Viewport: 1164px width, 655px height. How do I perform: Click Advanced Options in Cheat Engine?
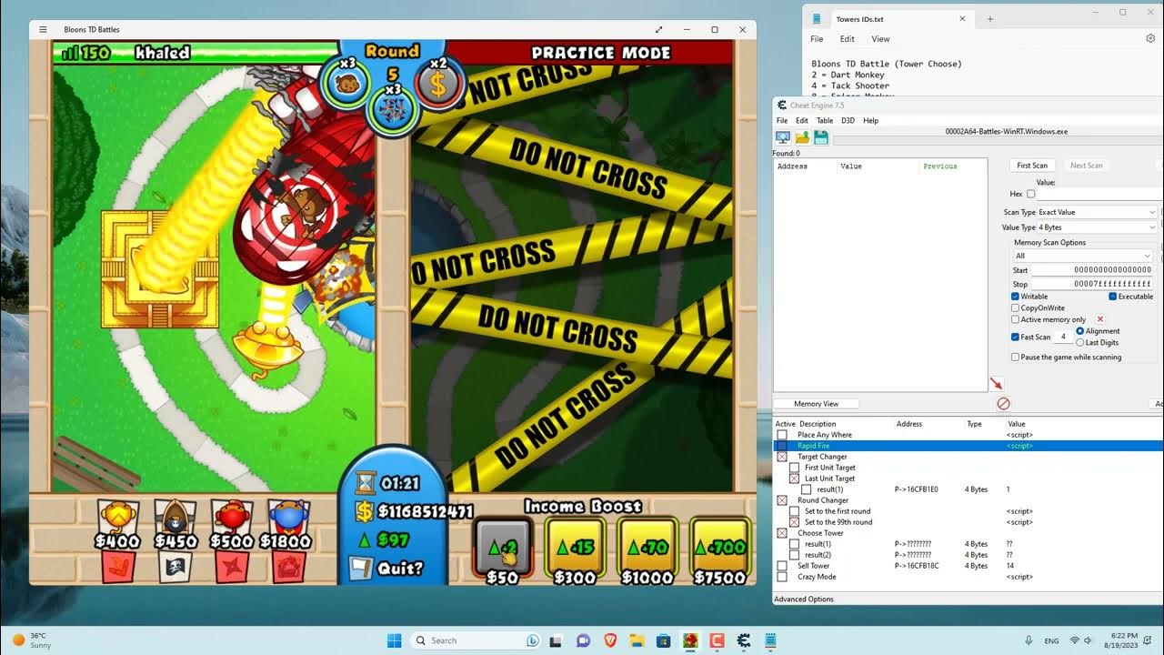pyautogui.click(x=803, y=600)
